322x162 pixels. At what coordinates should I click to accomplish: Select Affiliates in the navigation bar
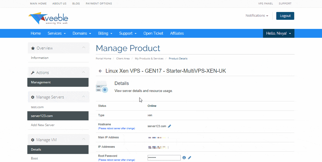(177, 33)
